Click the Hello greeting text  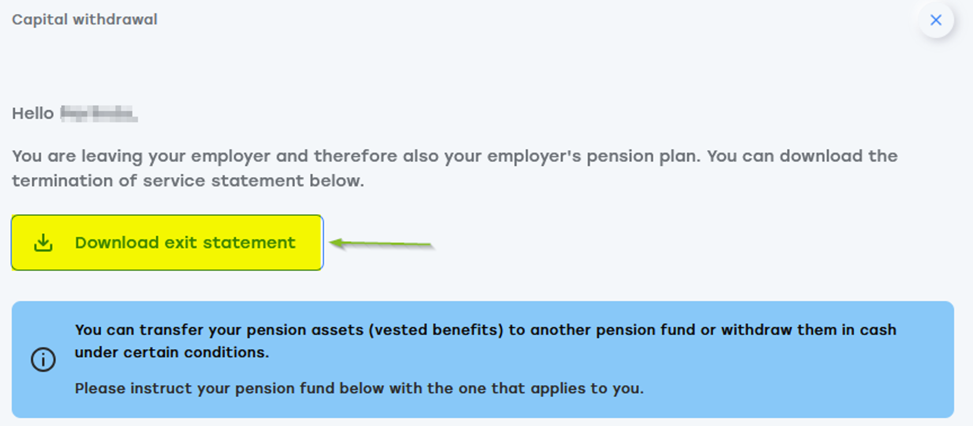coord(33,113)
